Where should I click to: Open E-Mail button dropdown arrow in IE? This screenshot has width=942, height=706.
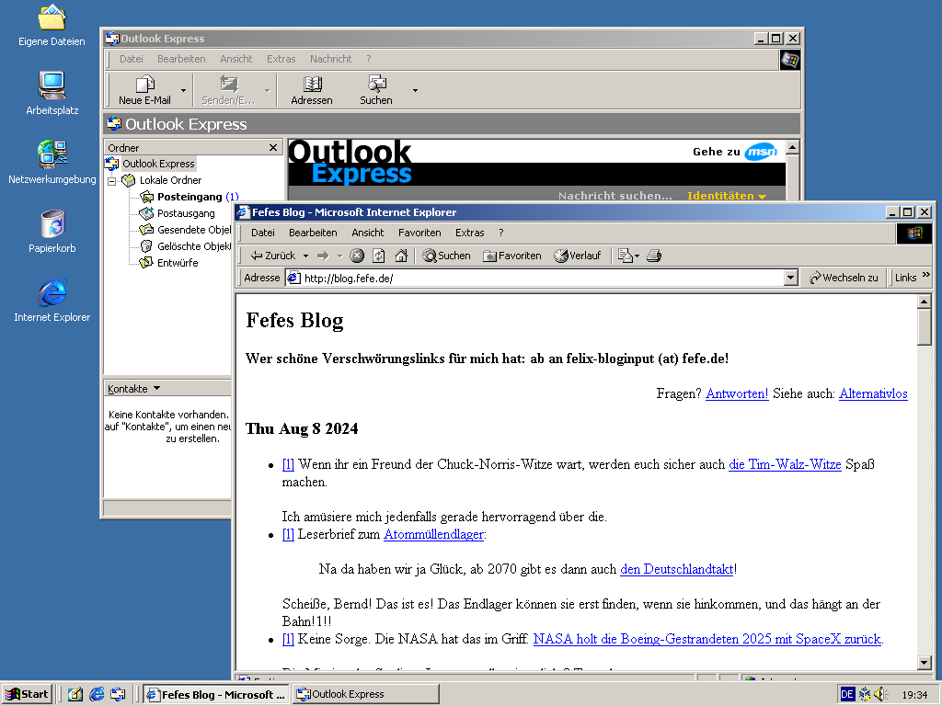click(x=637, y=256)
